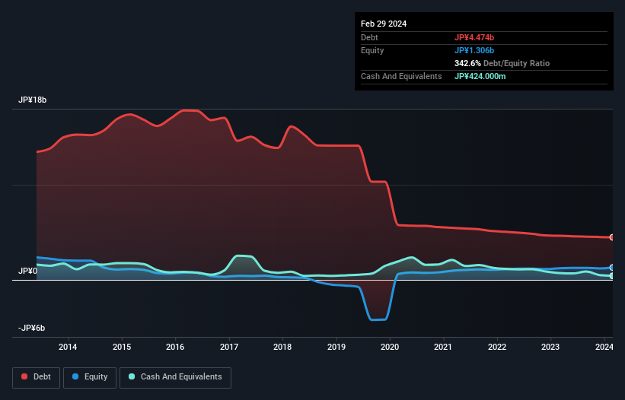Click the JP¥4.474b debt value

coord(474,37)
